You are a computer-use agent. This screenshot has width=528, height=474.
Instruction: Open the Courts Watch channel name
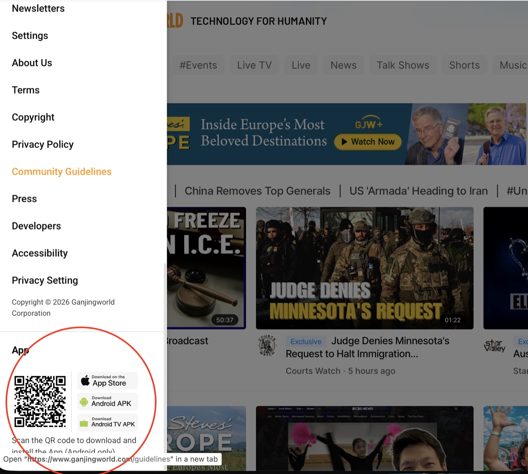pos(313,371)
